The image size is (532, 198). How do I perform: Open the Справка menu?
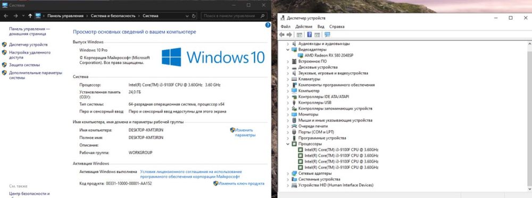coord(337,27)
